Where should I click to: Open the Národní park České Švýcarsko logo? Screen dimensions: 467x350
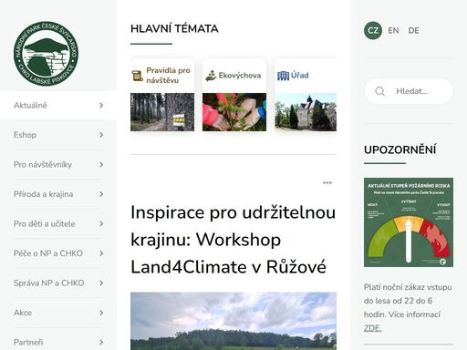46,54
